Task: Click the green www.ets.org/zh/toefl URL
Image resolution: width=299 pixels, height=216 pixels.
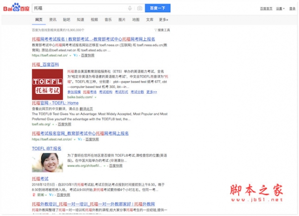Action: click(x=85, y=166)
